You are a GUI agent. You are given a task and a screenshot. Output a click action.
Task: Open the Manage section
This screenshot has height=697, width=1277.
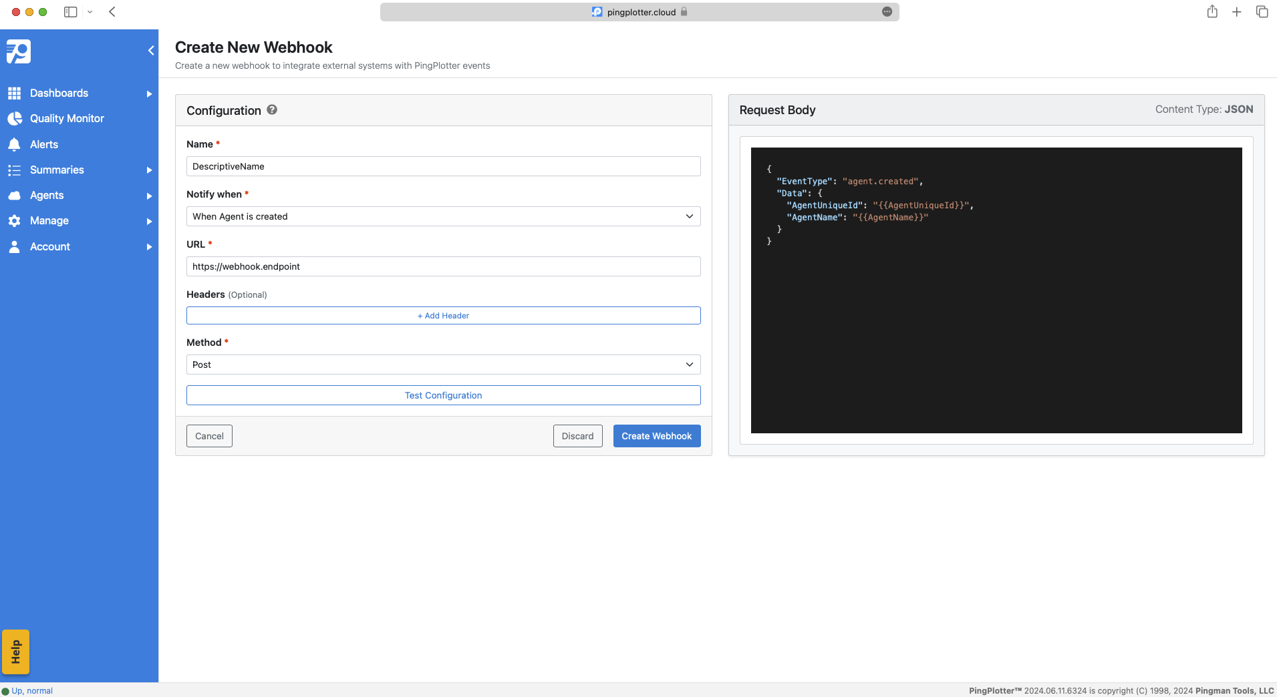point(49,220)
